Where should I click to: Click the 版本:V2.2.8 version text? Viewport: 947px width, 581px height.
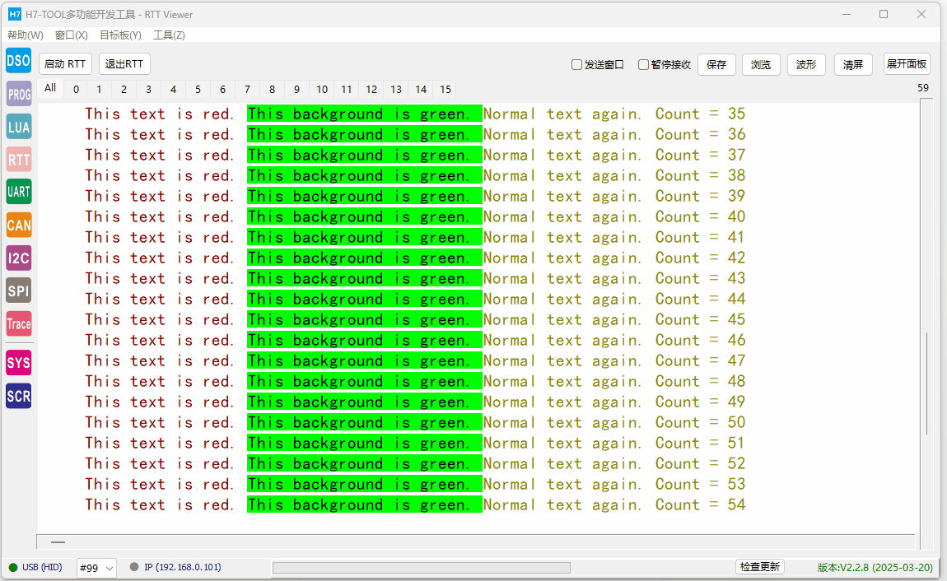click(875, 567)
